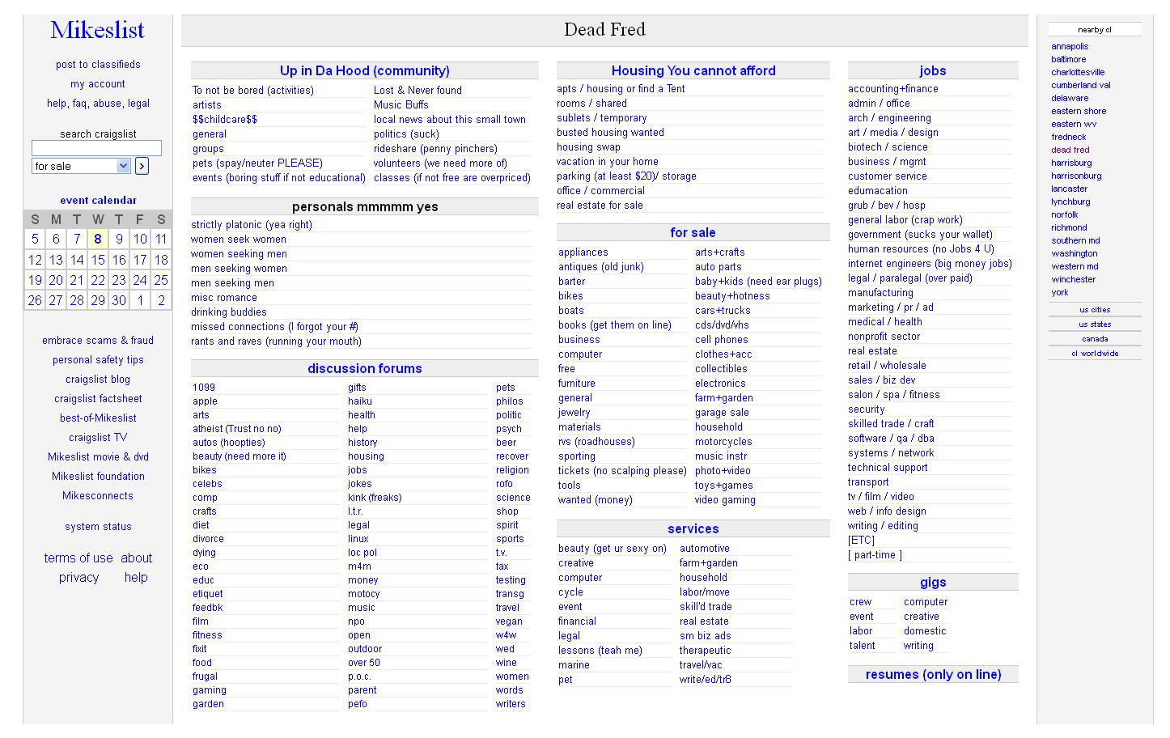Image resolution: width=1170 pixels, height=738 pixels.
Task: Open the 'services' section heading link
Action: tap(693, 529)
